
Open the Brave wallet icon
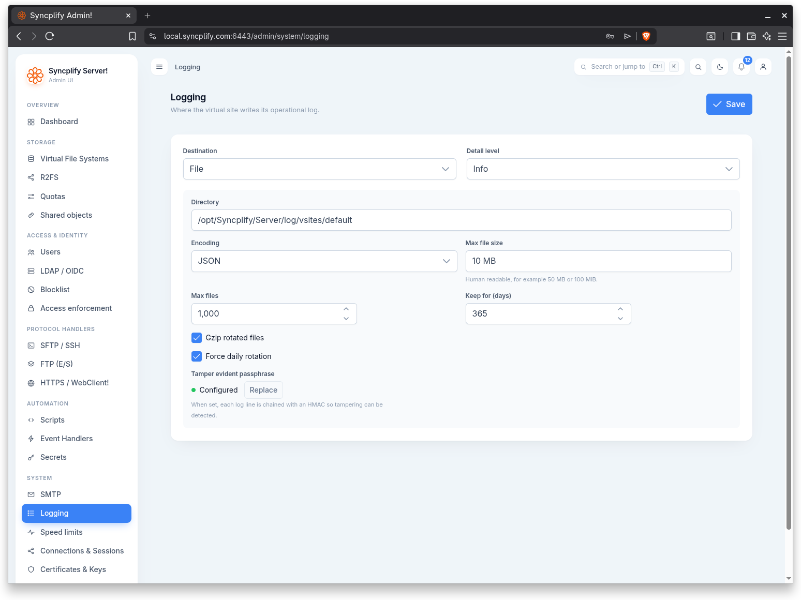pos(751,36)
